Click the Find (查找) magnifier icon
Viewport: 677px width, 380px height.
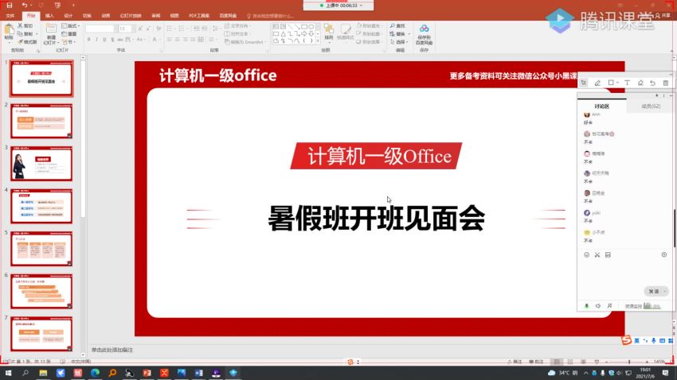click(x=392, y=26)
